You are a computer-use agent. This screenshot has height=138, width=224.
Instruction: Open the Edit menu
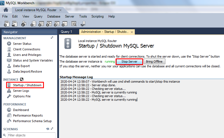click(15, 16)
